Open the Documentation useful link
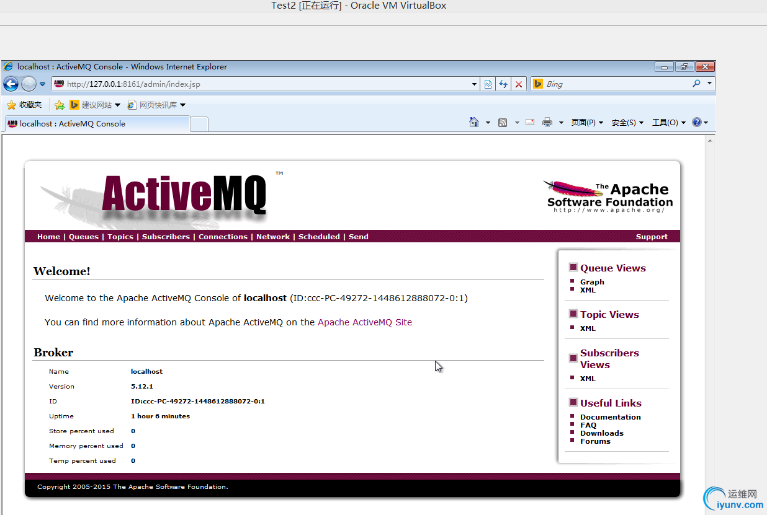Viewport: 767px width, 515px height. (x=611, y=417)
